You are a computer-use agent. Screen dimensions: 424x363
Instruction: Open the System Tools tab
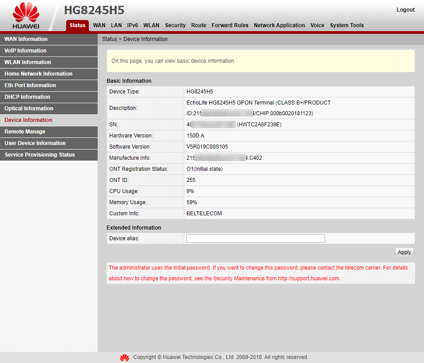[347, 25]
